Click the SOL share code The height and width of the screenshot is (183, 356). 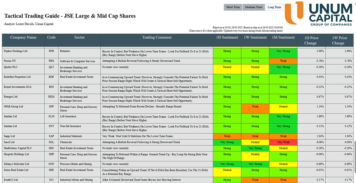pos(51,142)
